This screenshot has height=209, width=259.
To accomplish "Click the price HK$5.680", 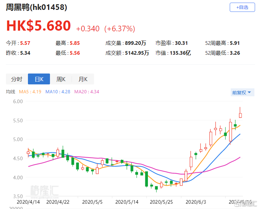I will point(38,26).
